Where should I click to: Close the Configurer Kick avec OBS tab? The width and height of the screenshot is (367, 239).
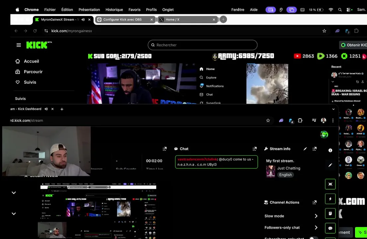click(x=151, y=20)
